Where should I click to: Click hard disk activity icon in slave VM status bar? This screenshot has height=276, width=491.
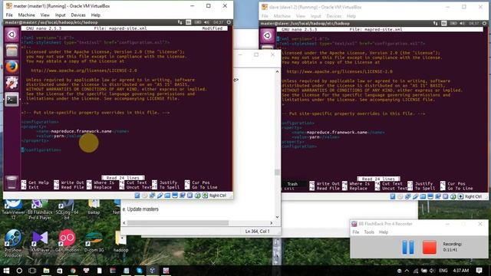tap(393, 196)
